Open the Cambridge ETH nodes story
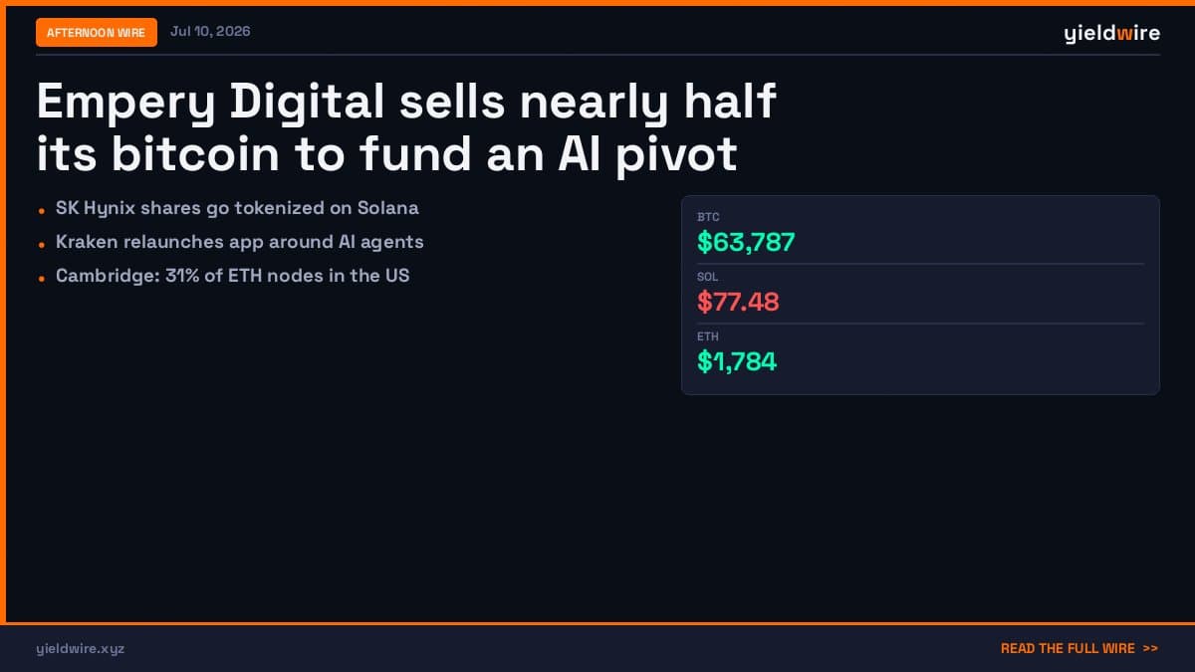The width and height of the screenshot is (1195, 672). tap(232, 275)
